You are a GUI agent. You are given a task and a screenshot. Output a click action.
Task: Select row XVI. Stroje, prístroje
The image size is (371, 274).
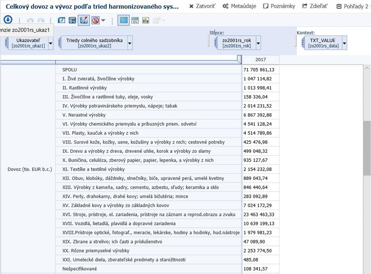(148, 215)
